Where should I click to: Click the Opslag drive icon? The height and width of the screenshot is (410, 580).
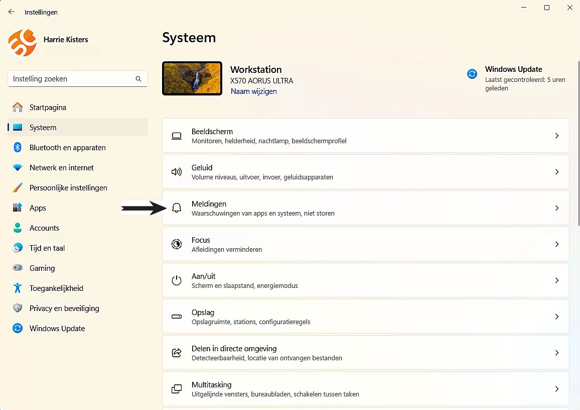pyautogui.click(x=177, y=317)
